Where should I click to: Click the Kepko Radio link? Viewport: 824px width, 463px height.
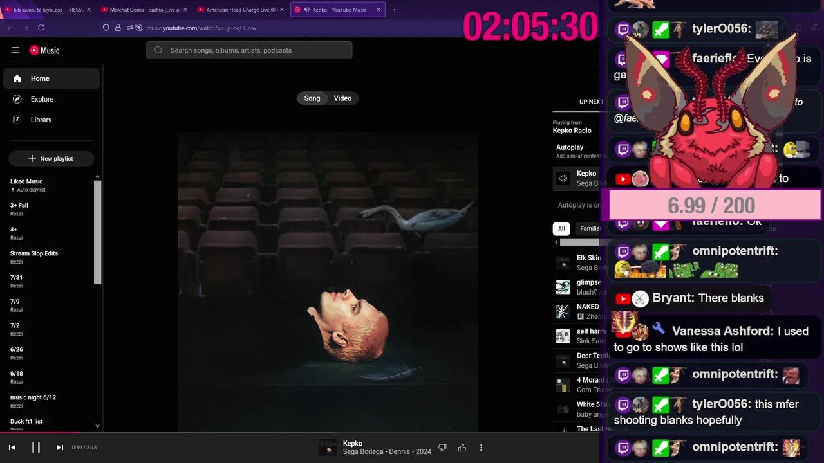click(572, 131)
